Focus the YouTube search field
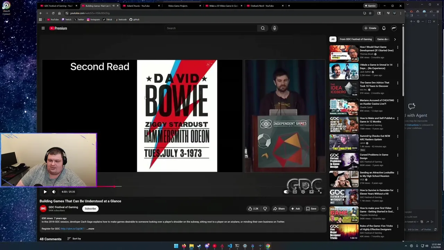444x250 pixels. pos(211,28)
